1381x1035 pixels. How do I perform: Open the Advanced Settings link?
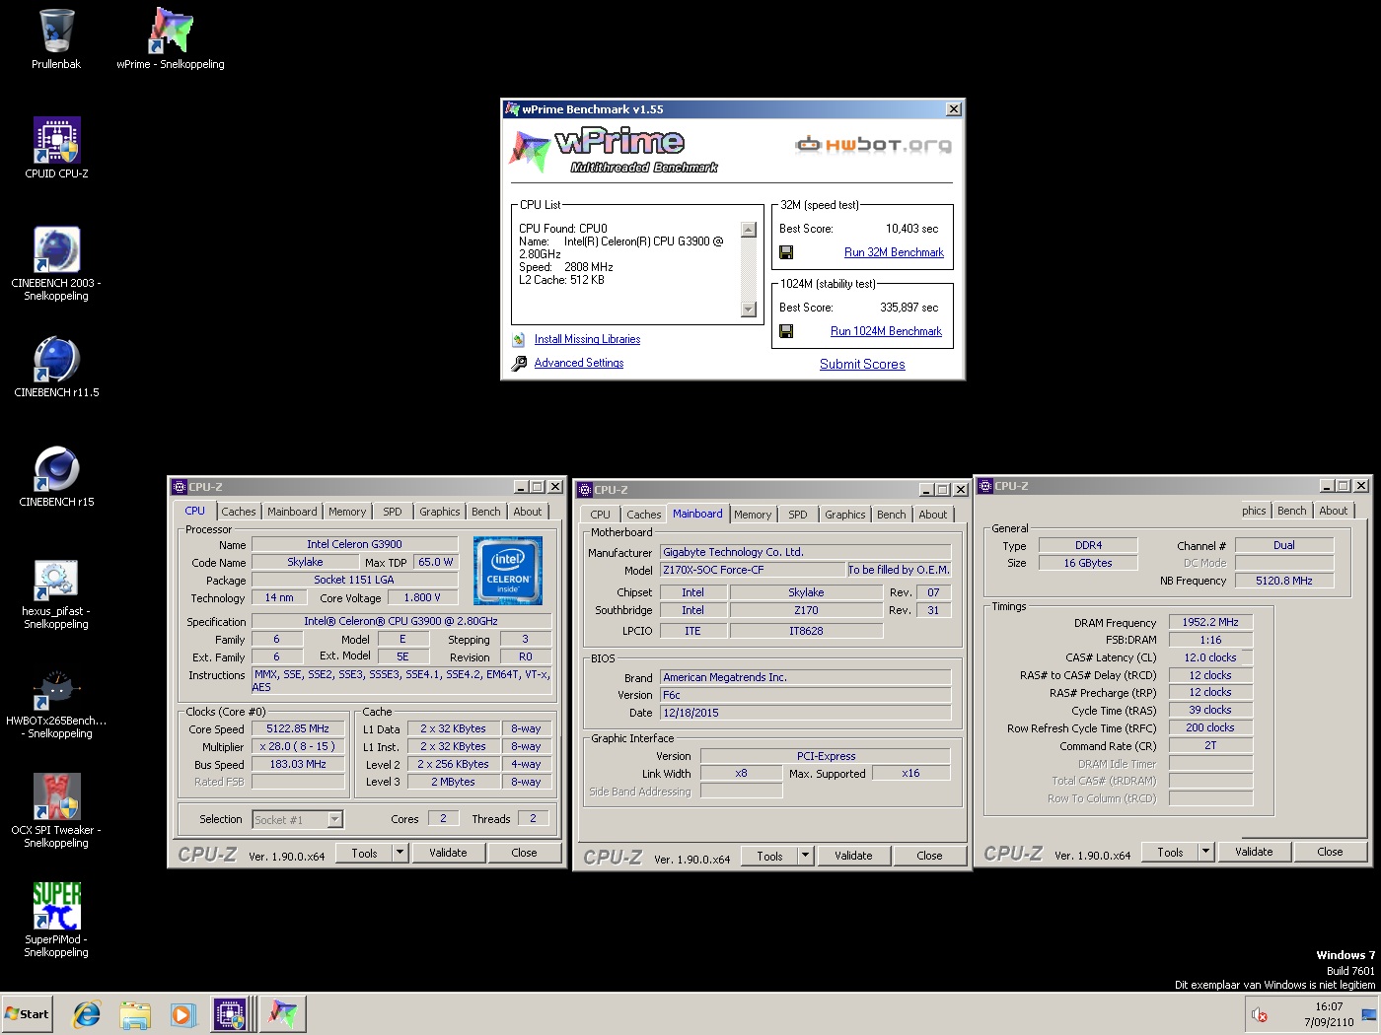pyautogui.click(x=579, y=363)
